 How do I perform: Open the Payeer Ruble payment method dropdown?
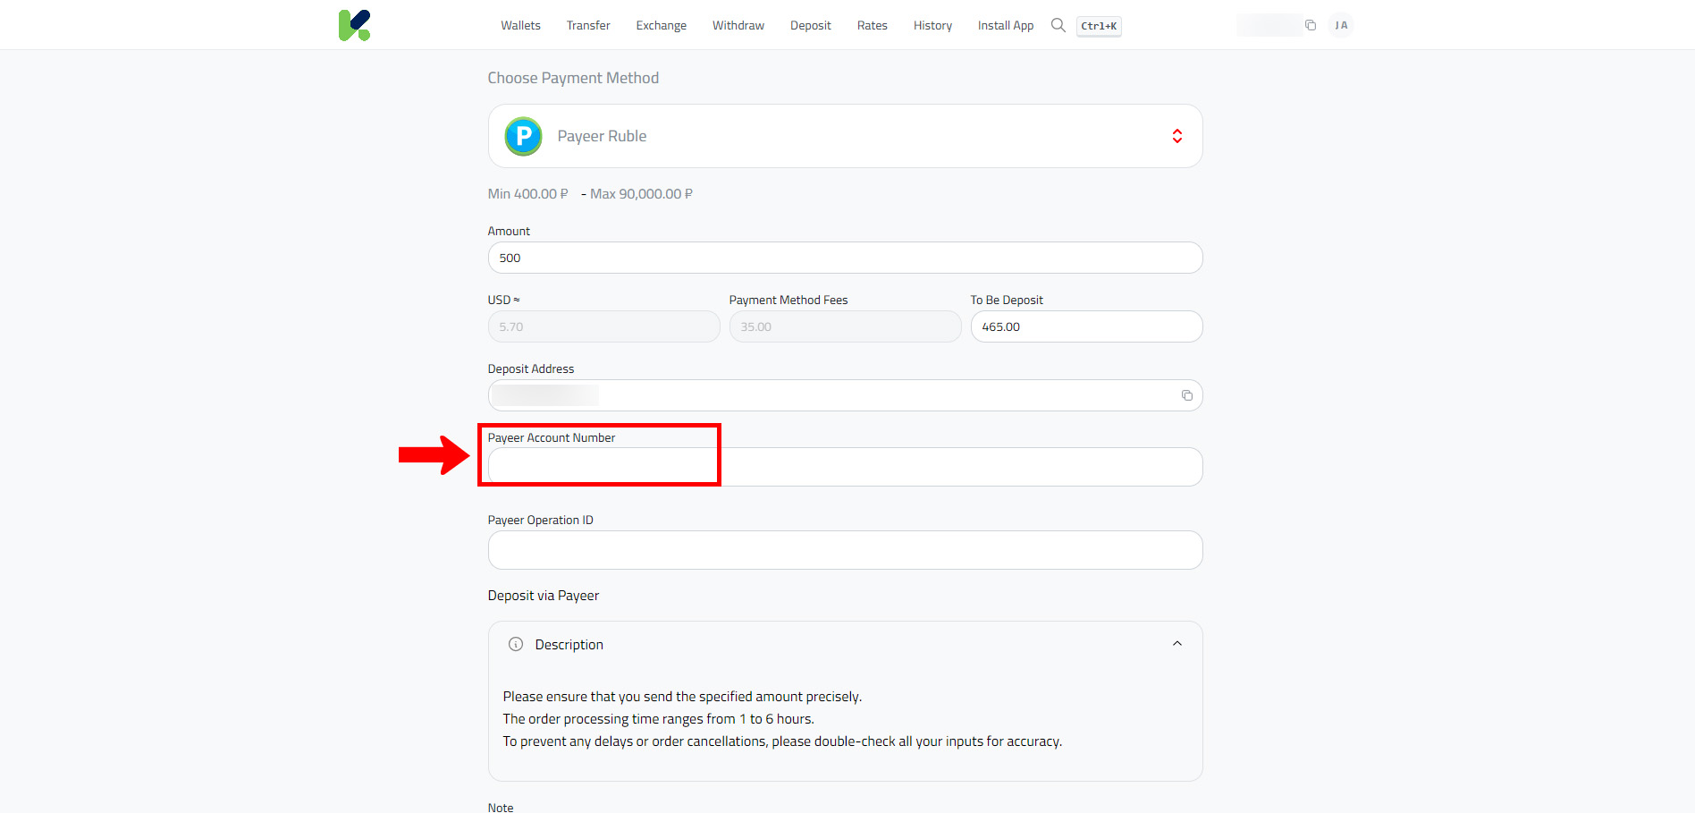[845, 136]
